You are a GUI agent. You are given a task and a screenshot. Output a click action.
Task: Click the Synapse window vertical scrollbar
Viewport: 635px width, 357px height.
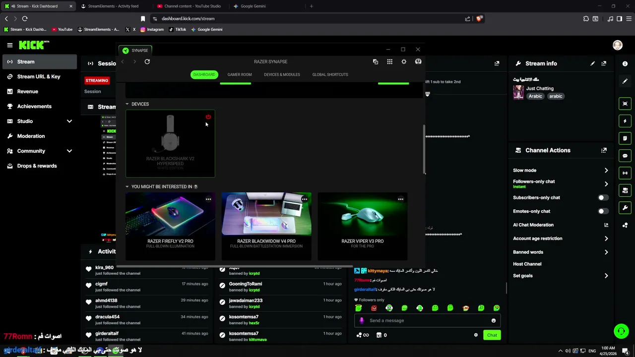424,149
